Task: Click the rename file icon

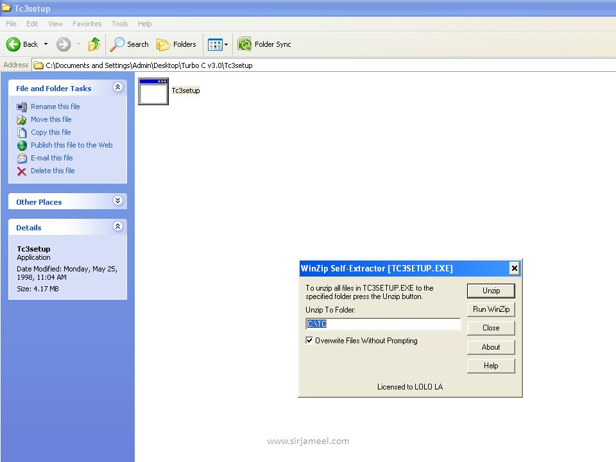Action: pos(22,107)
